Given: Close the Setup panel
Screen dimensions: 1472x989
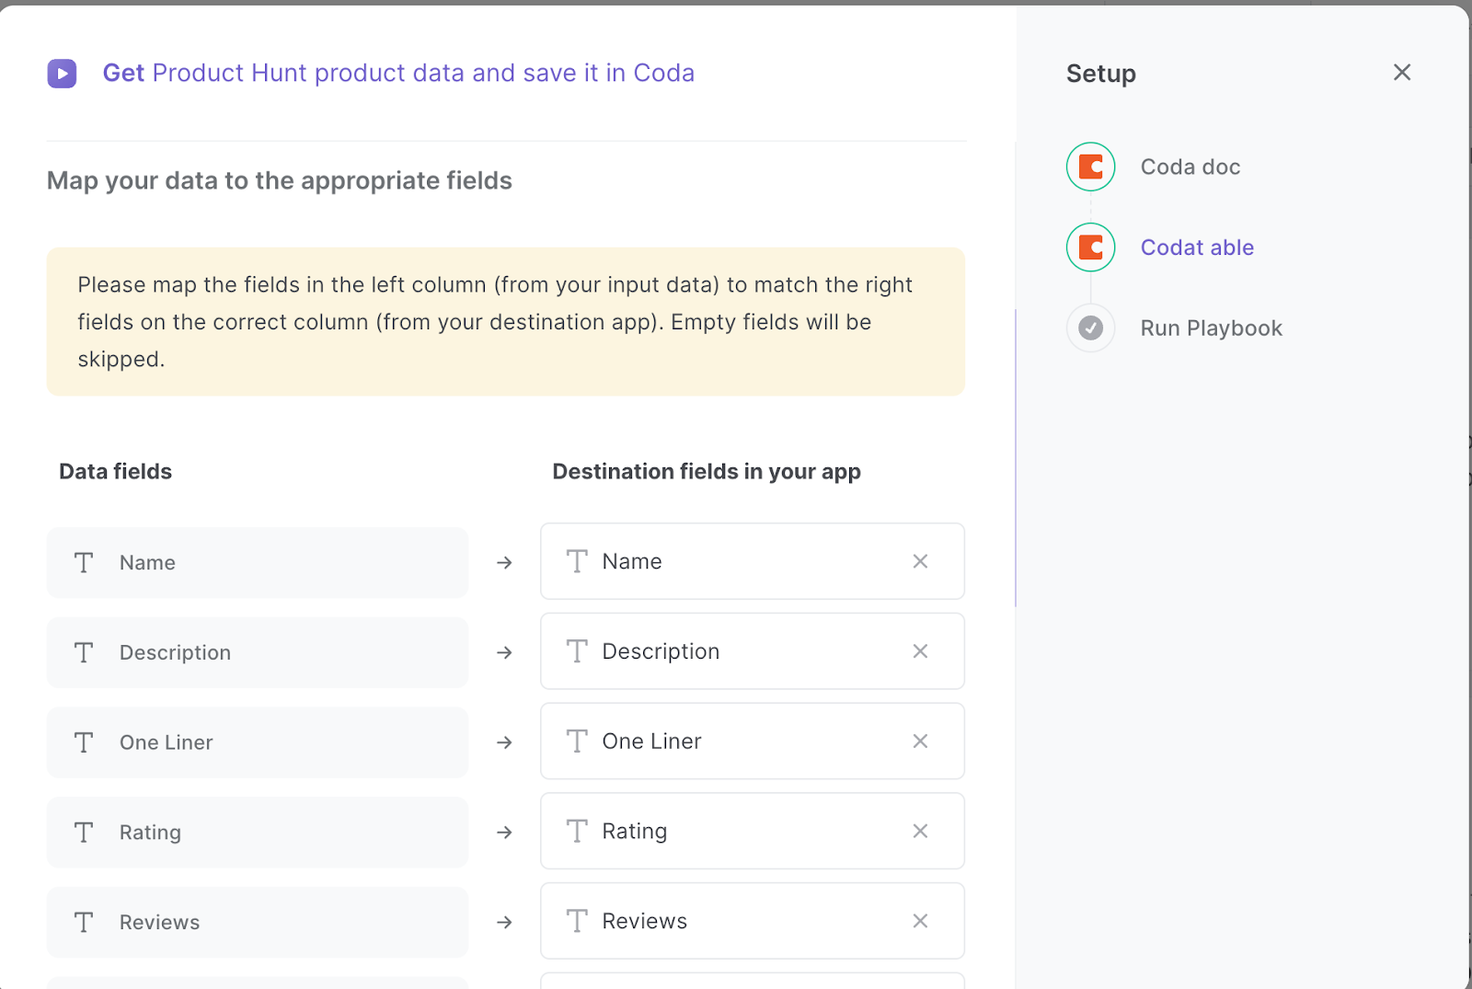Looking at the screenshot, I should [x=1402, y=73].
